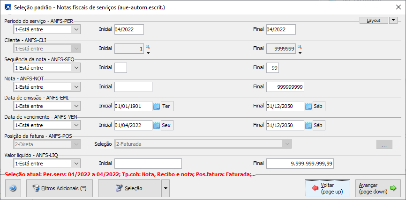Focus Valor líquido Final field 9.999.999.999,99
This screenshot has height=200, width=406.
pyautogui.click(x=300, y=164)
